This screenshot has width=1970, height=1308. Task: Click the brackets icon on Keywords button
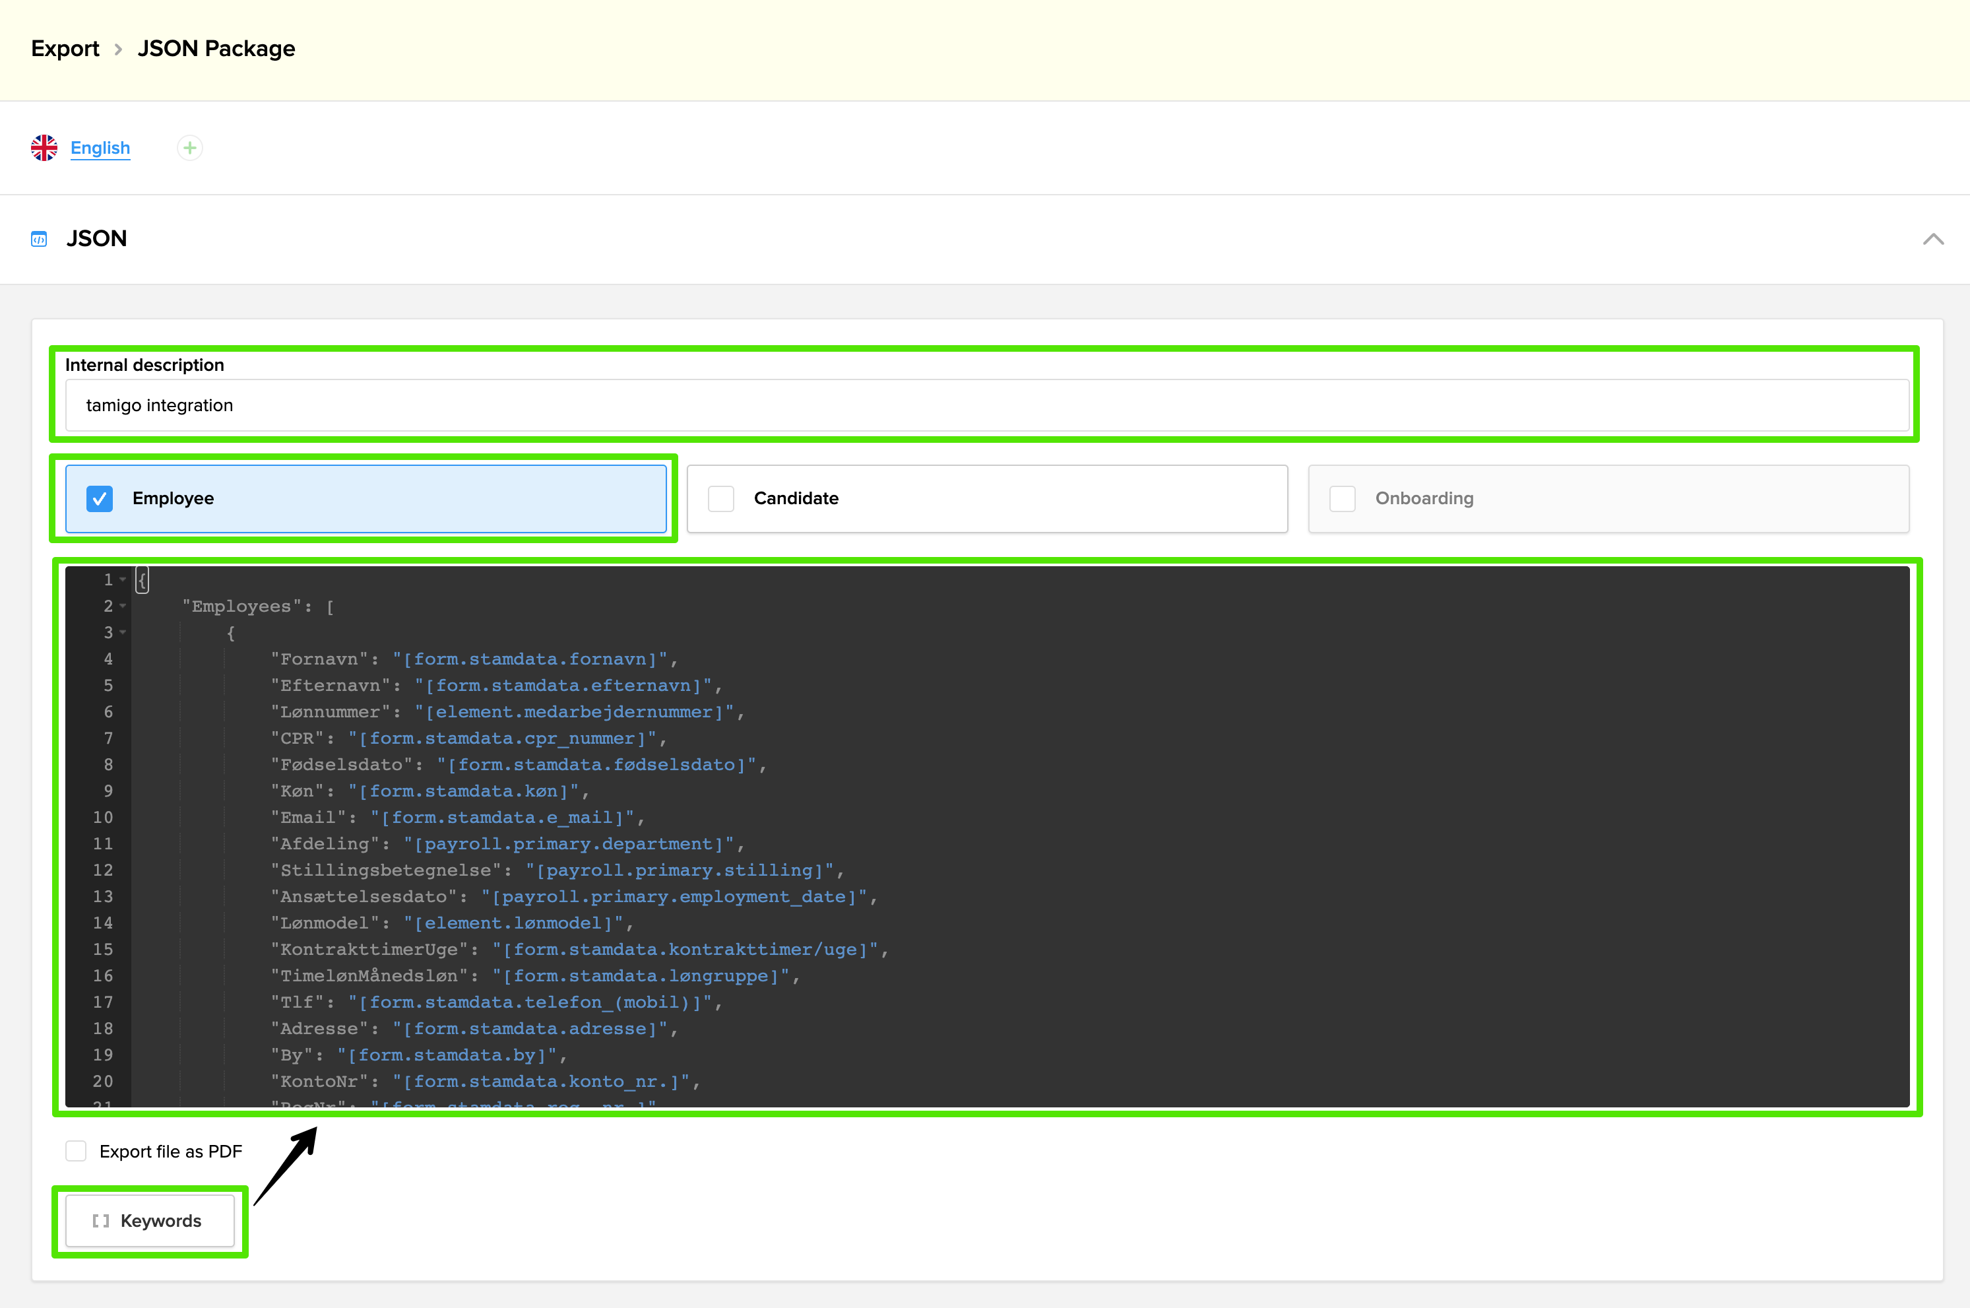[101, 1222]
